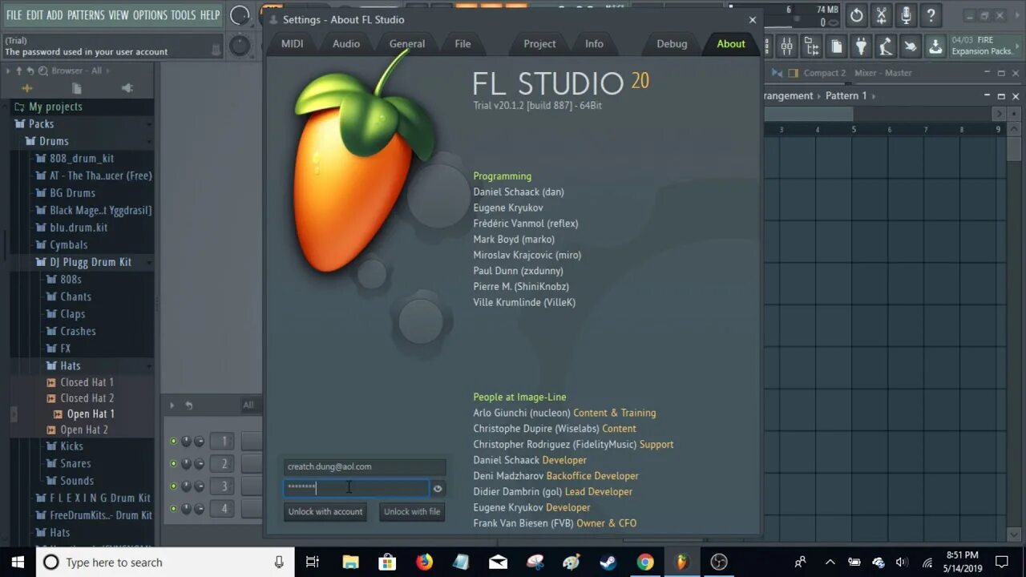1026x577 pixels.
Task: Click the browser folder-tree toolbar icon
Action: pos(812,46)
